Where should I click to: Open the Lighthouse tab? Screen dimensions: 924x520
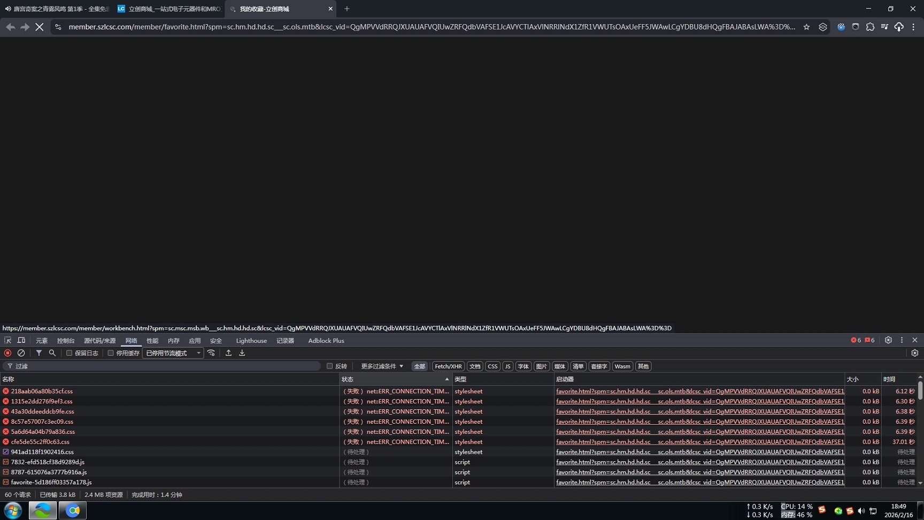pos(251,341)
